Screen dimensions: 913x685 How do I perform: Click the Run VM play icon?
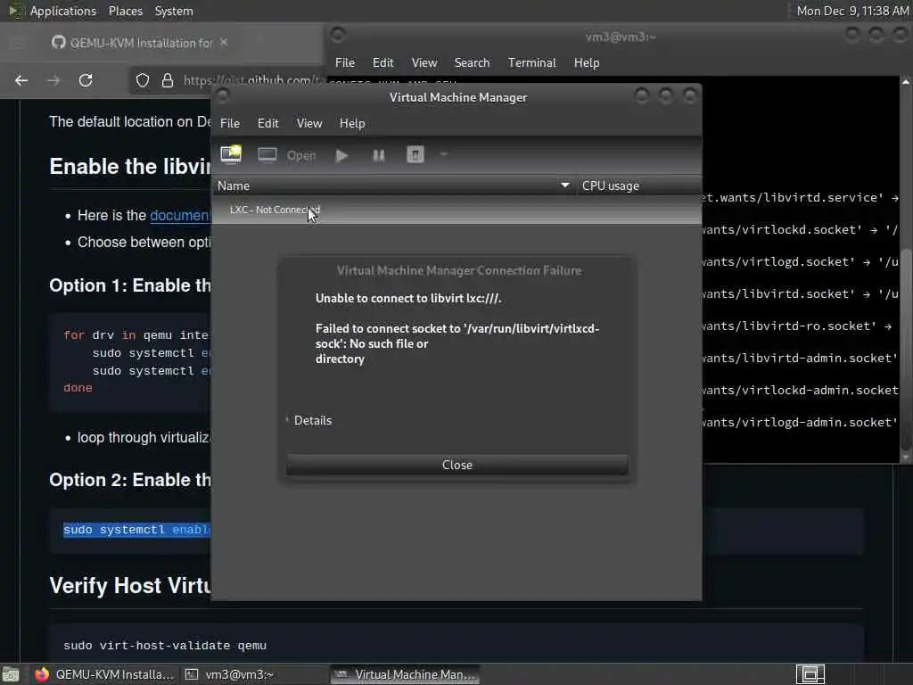point(341,155)
